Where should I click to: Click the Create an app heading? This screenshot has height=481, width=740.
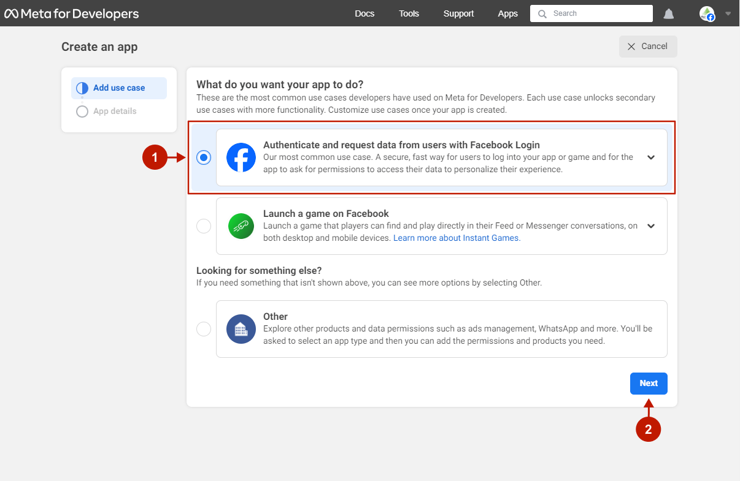99,47
